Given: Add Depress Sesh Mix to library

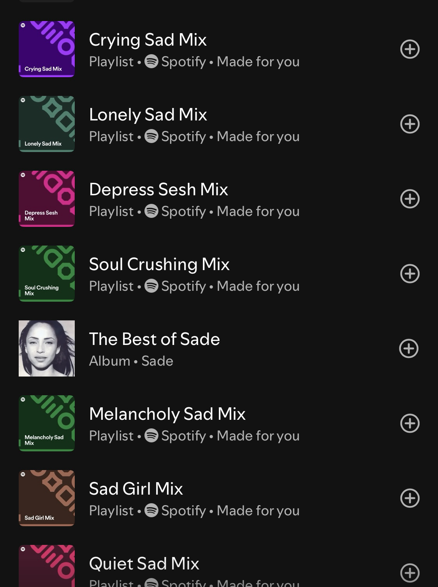Looking at the screenshot, I should 410,199.
